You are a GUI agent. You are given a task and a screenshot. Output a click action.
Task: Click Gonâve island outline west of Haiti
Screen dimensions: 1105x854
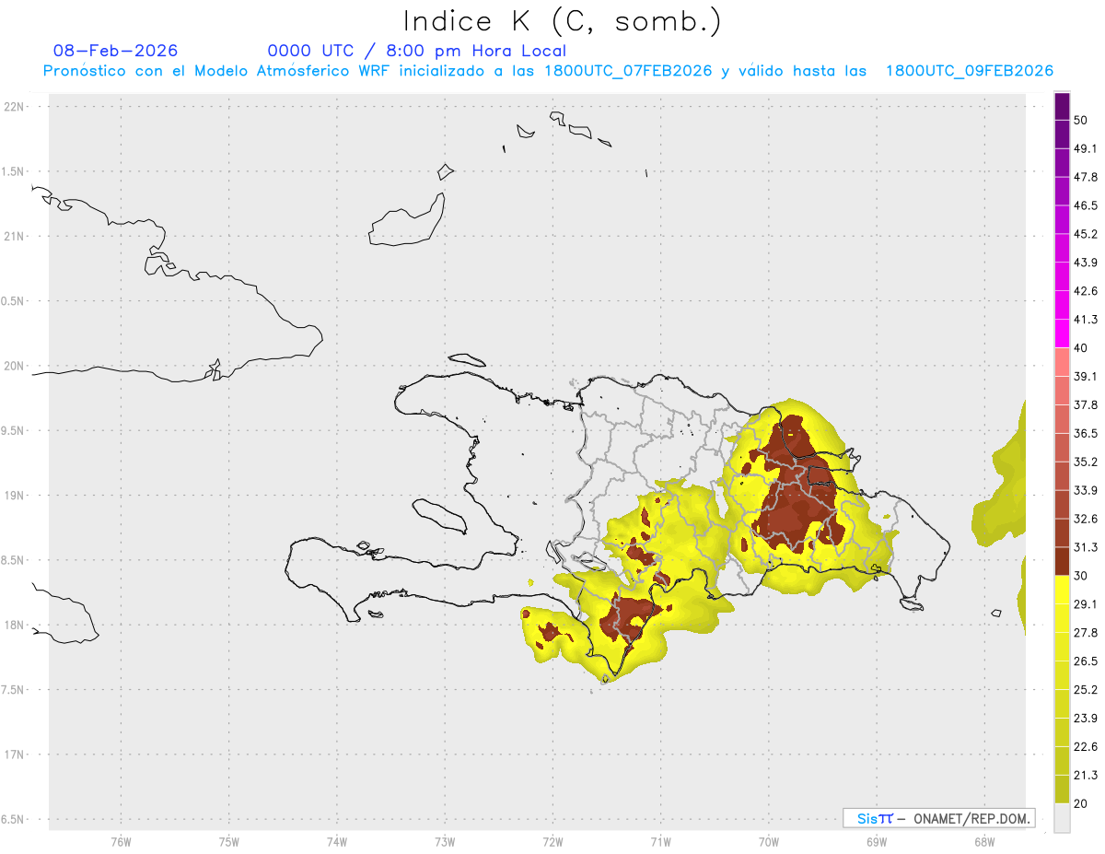point(440,516)
